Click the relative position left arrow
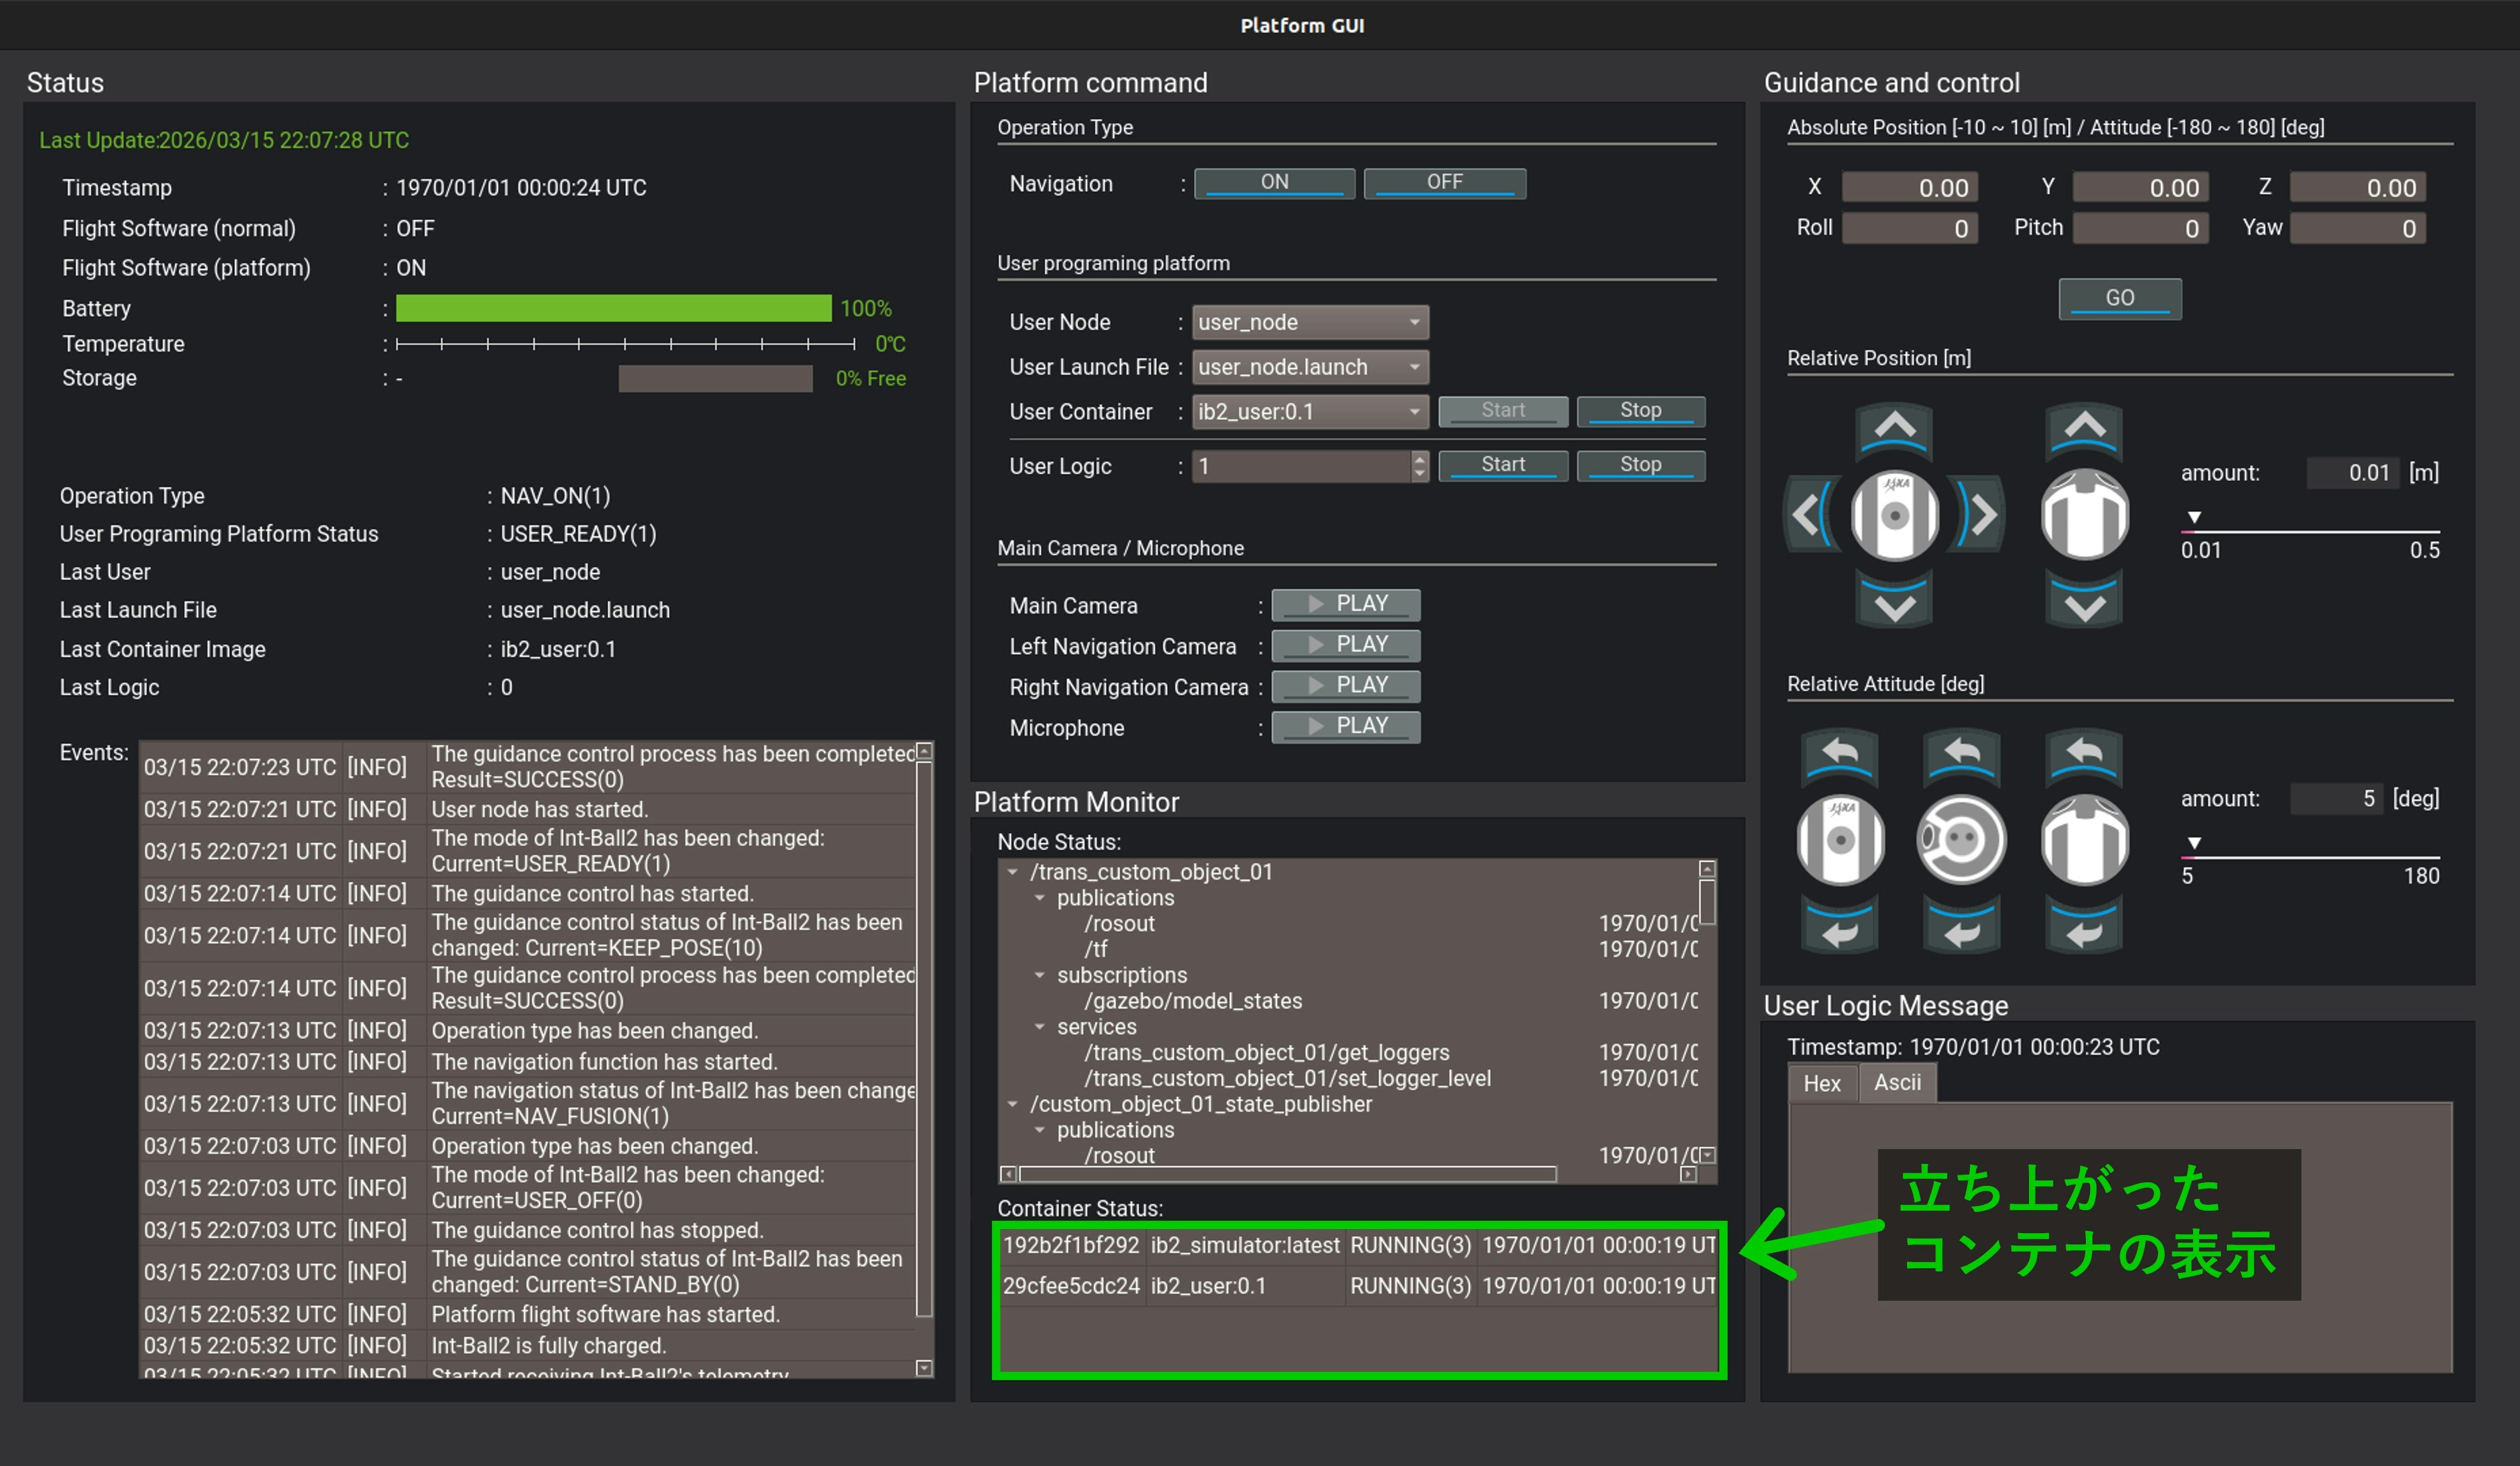2520x1466 pixels. pyautogui.click(x=1808, y=516)
